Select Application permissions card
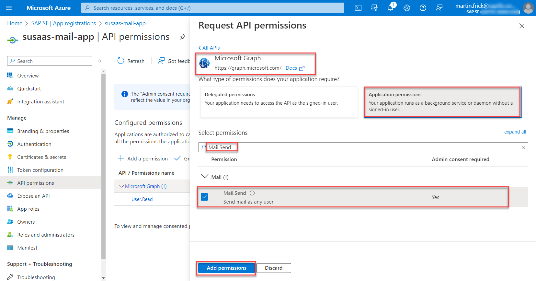 [x=442, y=102]
